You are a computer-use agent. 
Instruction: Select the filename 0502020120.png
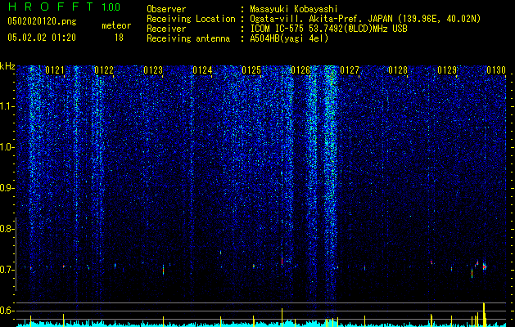point(42,21)
